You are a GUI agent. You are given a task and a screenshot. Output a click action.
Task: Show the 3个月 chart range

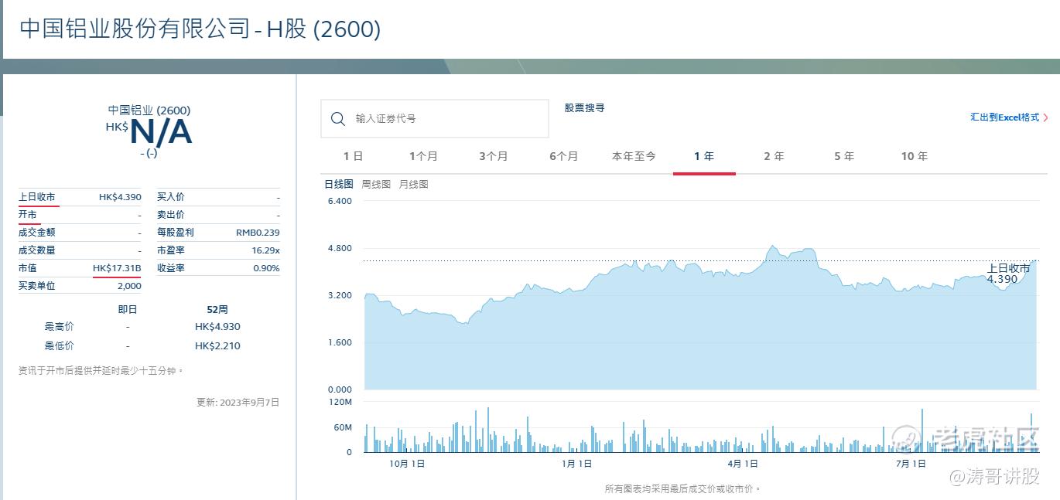coord(493,156)
